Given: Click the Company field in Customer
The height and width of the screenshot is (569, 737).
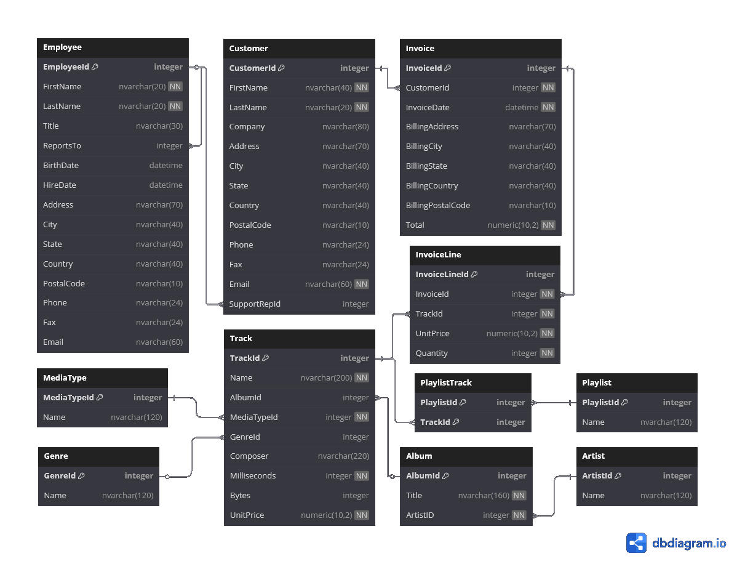Looking at the screenshot, I should (299, 127).
